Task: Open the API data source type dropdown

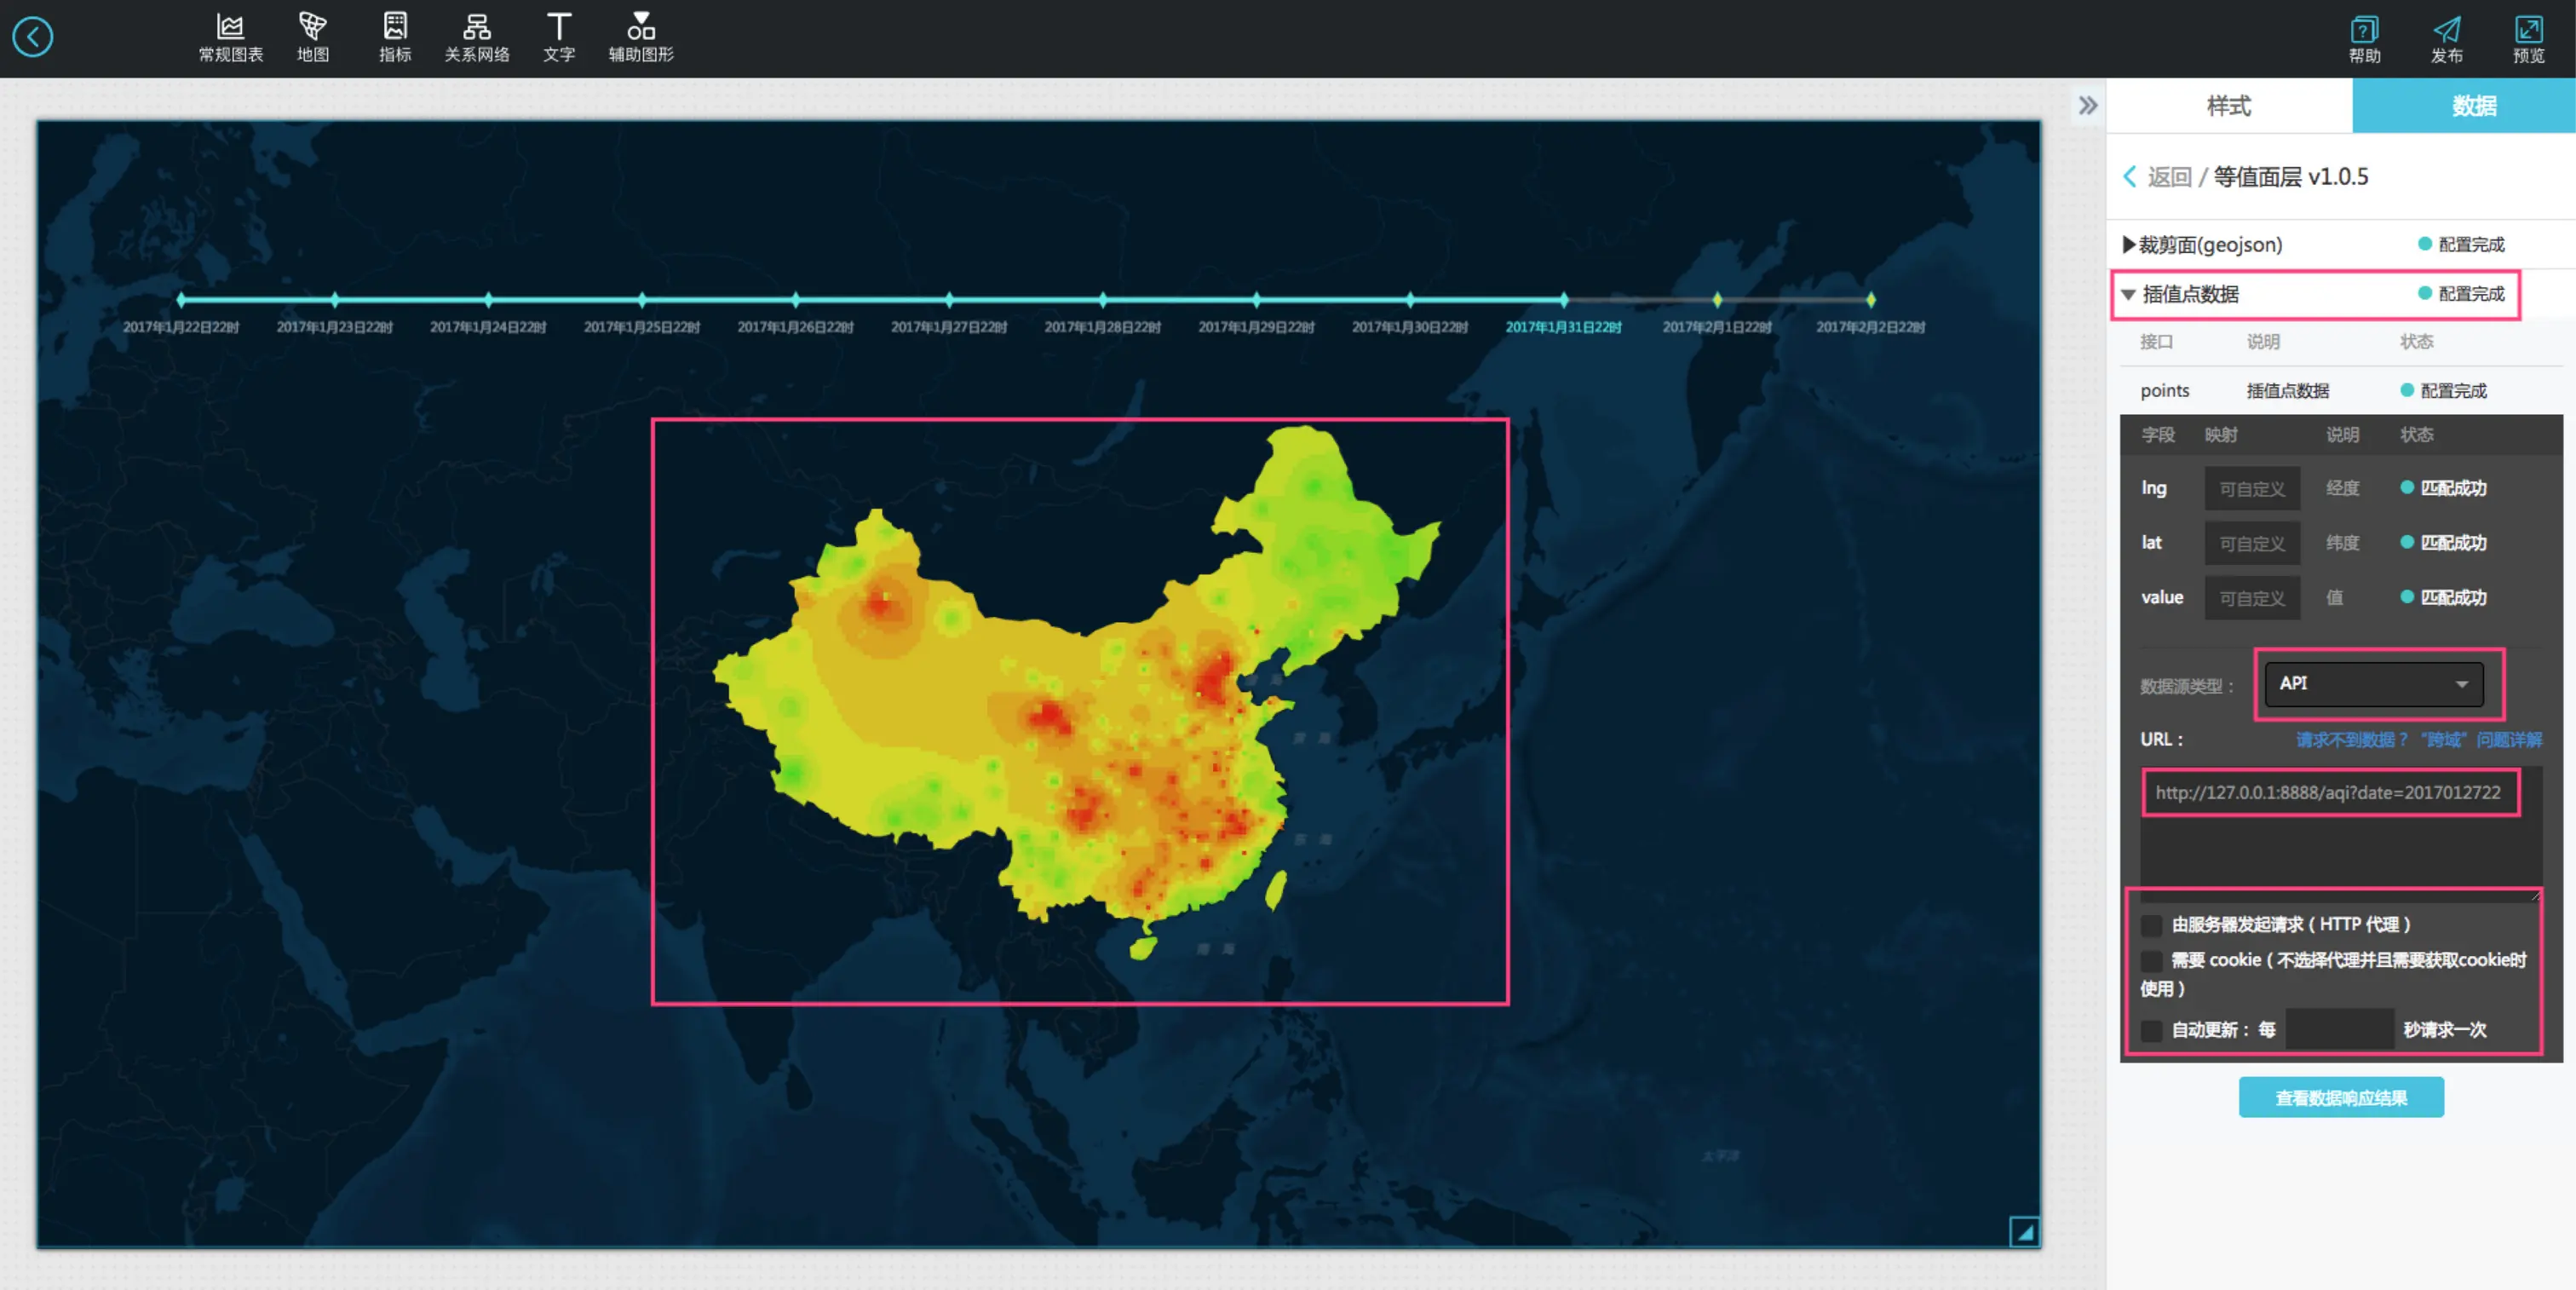Action: 2373,684
